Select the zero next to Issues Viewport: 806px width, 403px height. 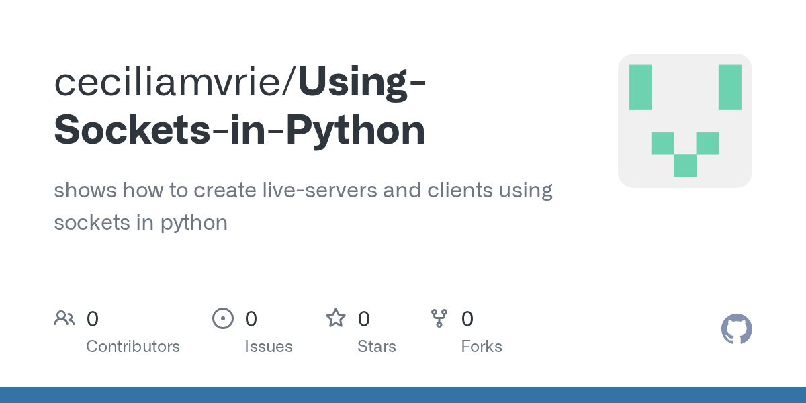251,318
